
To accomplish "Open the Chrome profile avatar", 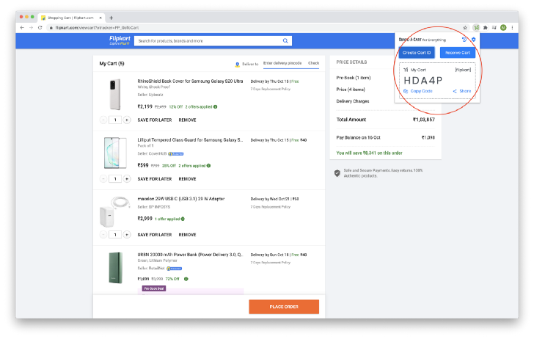I will (x=503, y=28).
